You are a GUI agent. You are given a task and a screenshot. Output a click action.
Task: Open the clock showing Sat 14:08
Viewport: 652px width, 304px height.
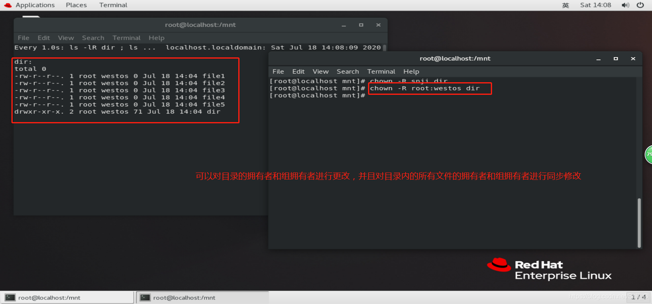595,5
